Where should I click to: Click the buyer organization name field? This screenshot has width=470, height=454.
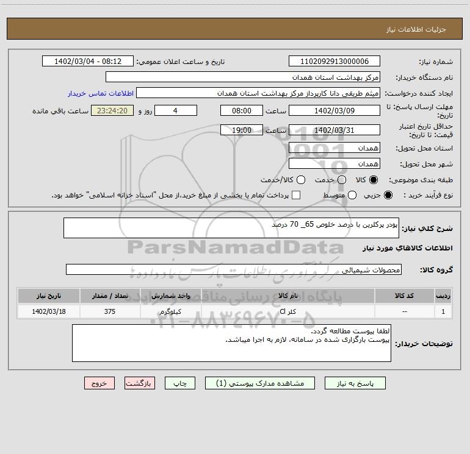coord(243,77)
